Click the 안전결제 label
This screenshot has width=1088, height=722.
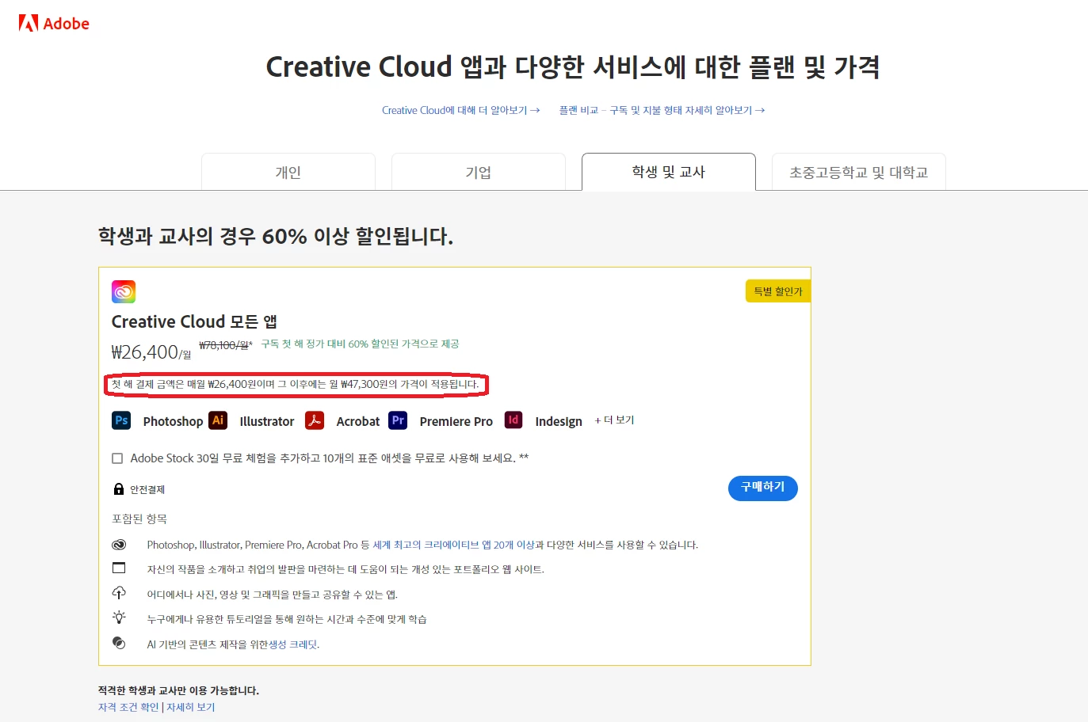tap(147, 489)
